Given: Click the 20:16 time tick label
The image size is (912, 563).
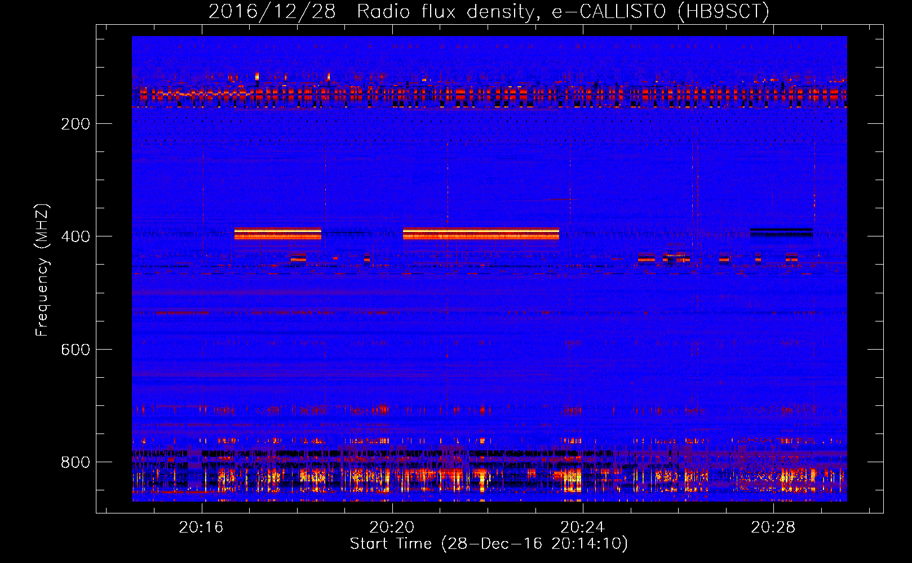Looking at the screenshot, I should click(x=201, y=527).
